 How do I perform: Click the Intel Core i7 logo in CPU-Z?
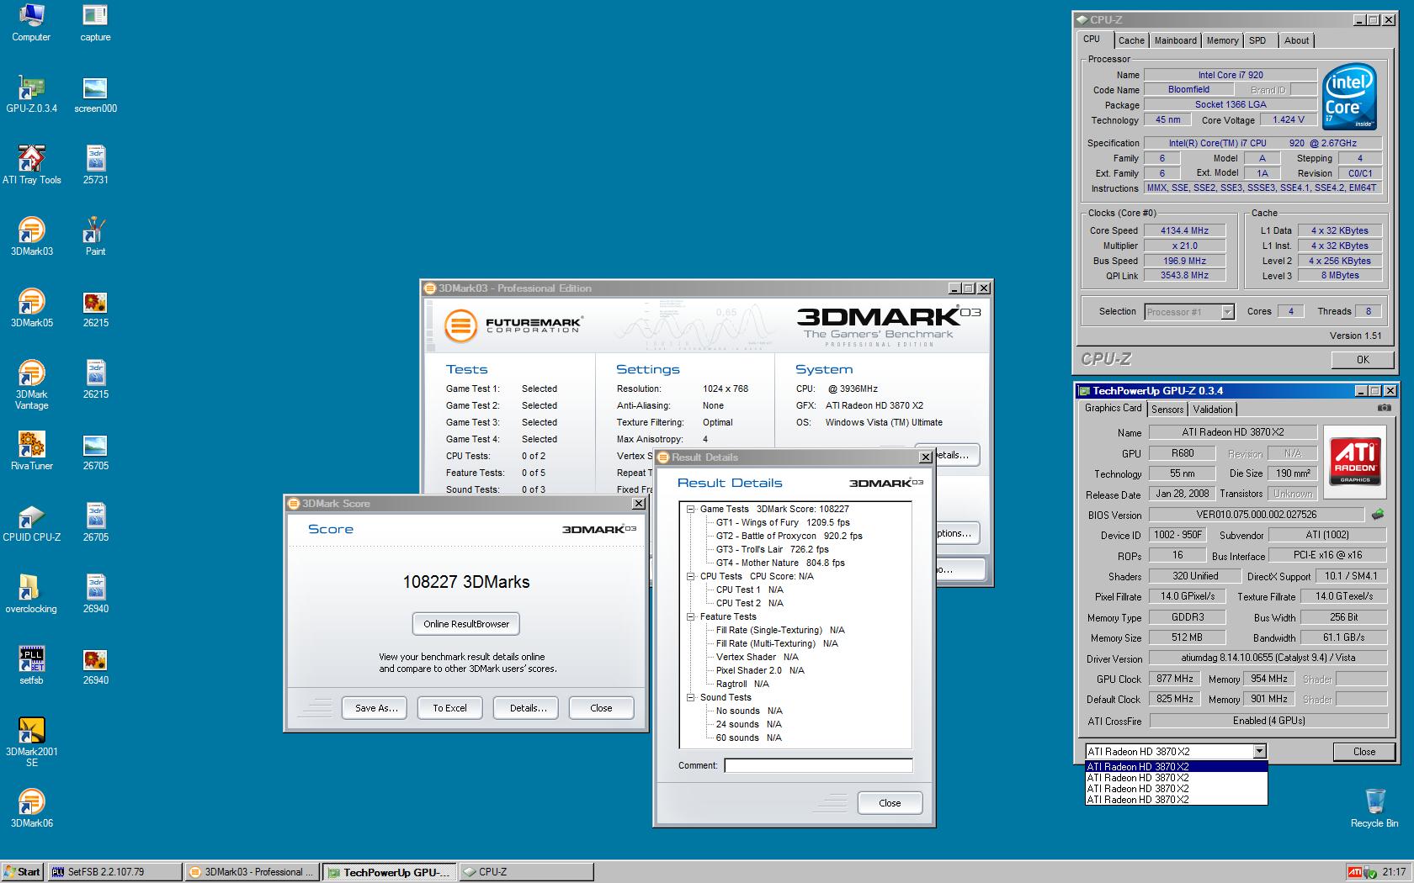[x=1349, y=96]
